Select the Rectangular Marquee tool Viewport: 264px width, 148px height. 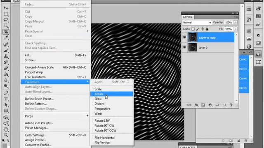(6, 14)
